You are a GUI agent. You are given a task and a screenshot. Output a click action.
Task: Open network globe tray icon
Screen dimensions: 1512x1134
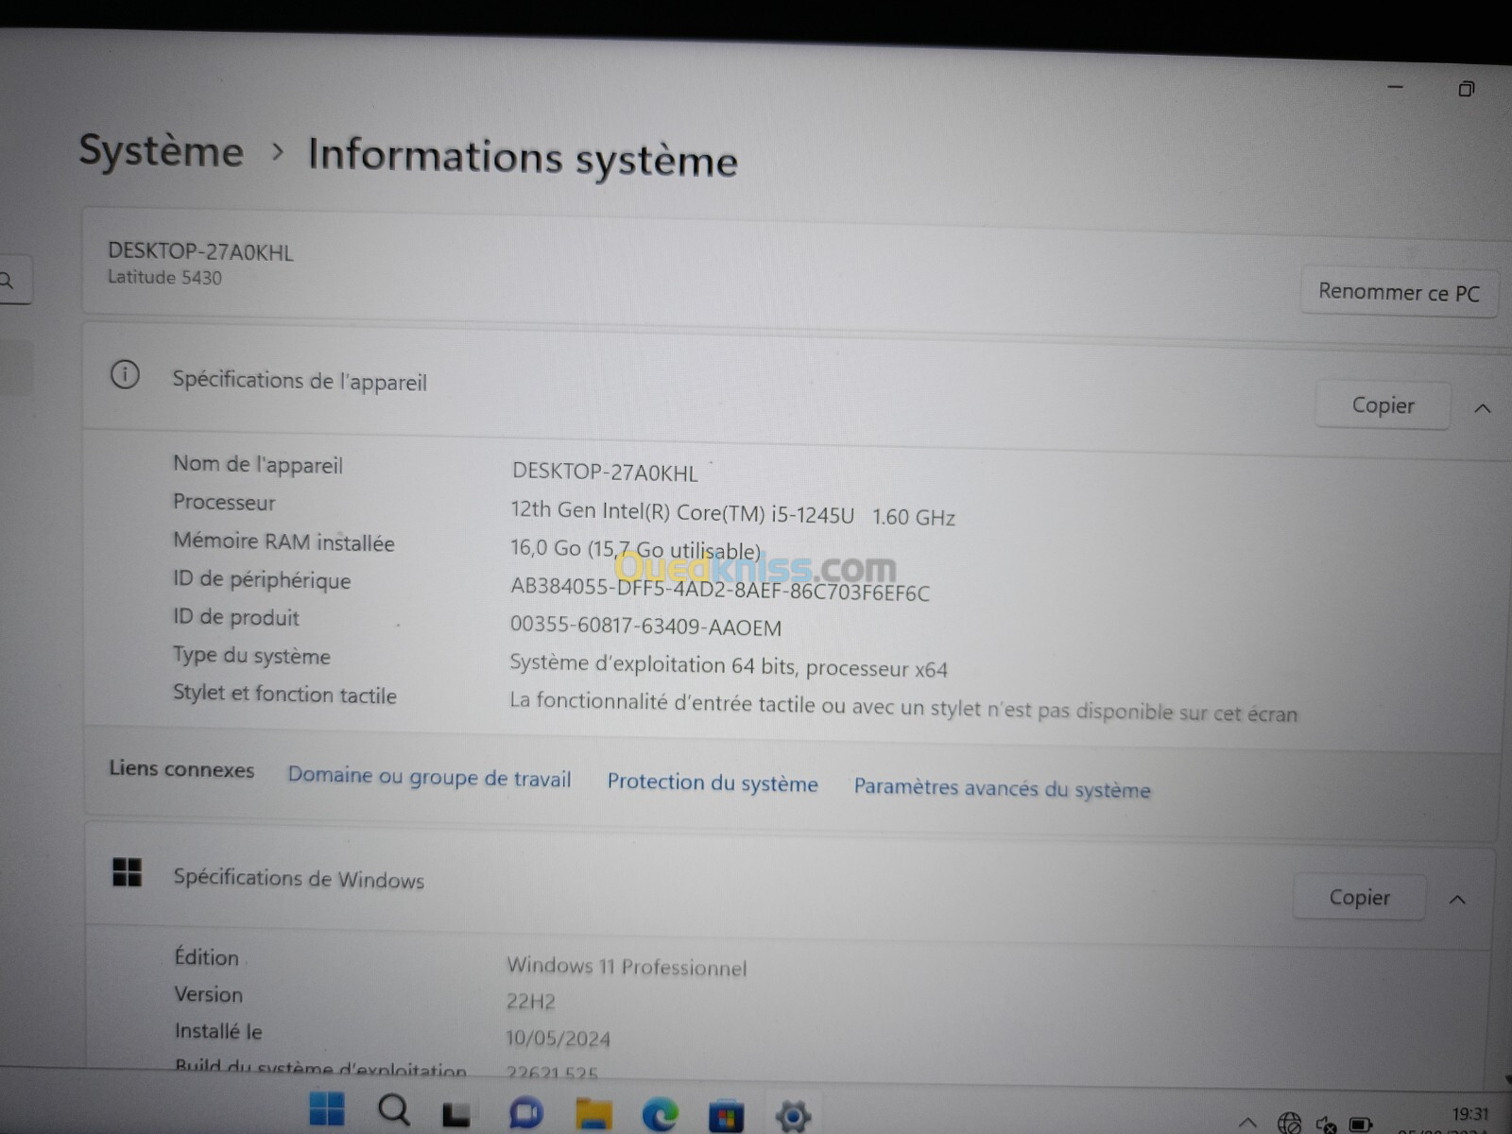pos(1289,1123)
